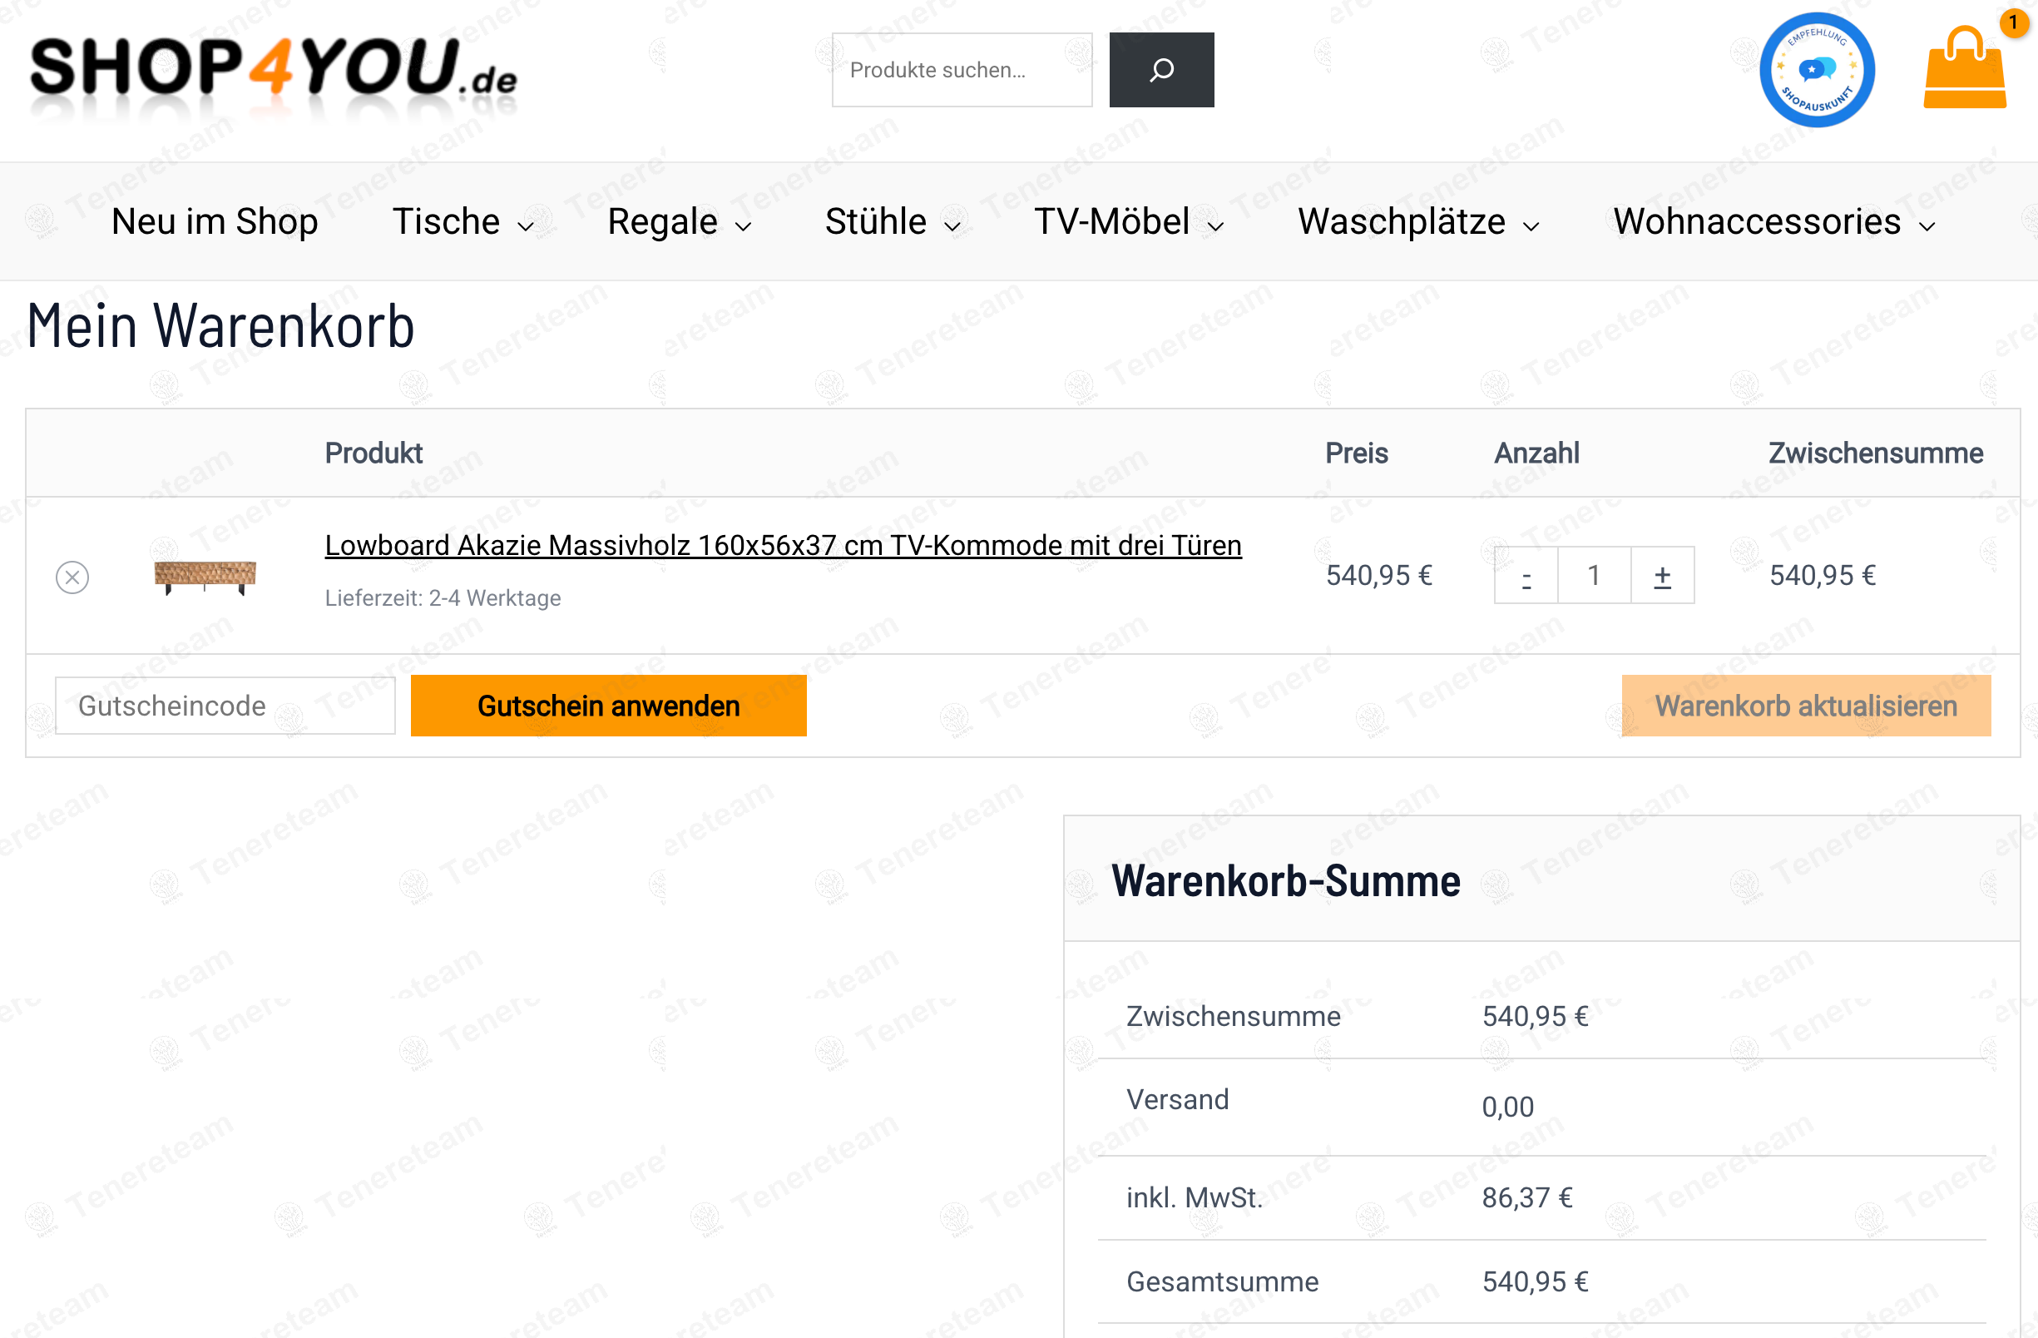Click the Warenkorb-Summe heading
Screen dimensions: 2038x1338
click(x=1285, y=881)
